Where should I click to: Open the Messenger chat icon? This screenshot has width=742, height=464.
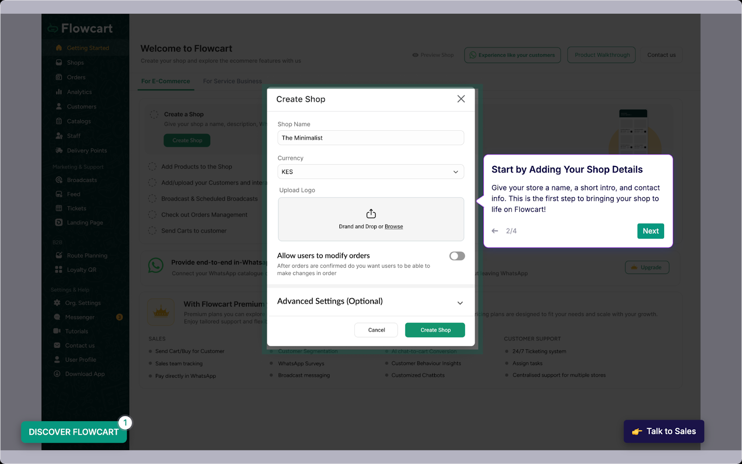point(57,317)
